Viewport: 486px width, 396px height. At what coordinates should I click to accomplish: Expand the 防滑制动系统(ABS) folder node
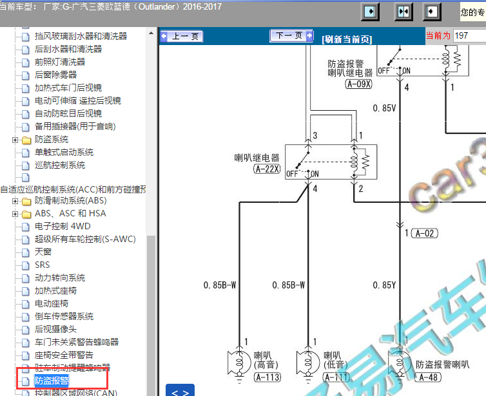15,202
